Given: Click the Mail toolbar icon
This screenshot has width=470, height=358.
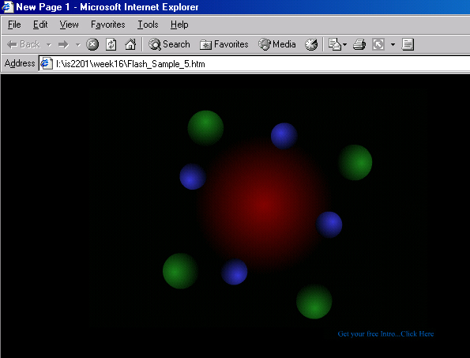Looking at the screenshot, I should (x=334, y=44).
